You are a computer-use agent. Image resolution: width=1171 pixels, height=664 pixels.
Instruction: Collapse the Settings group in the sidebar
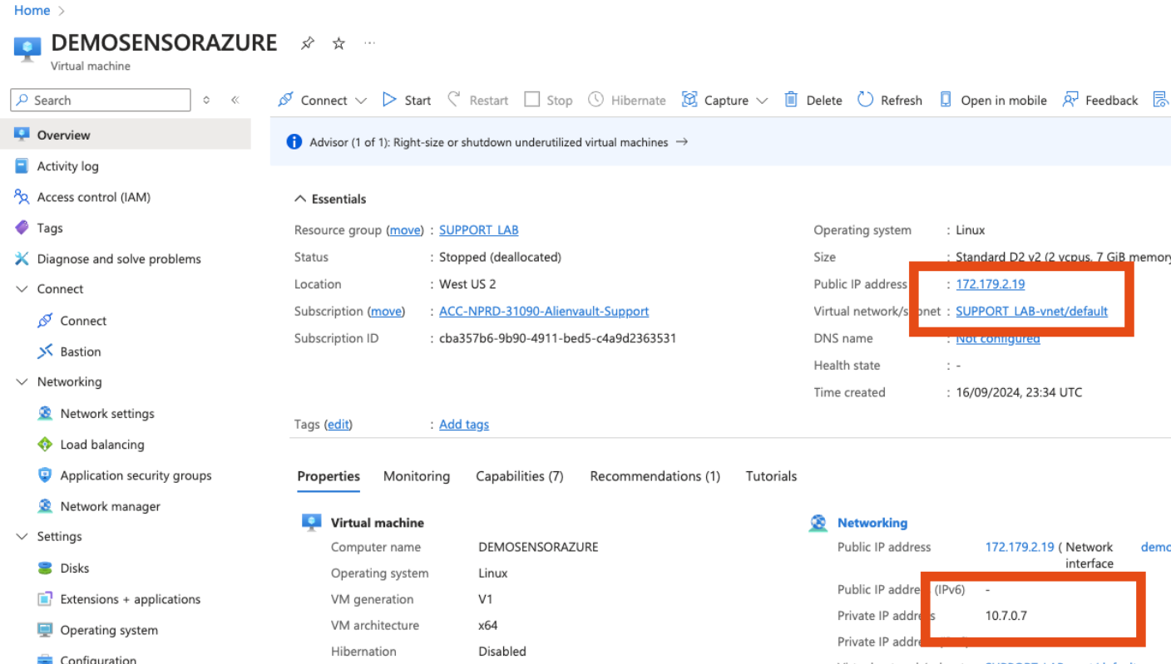[22, 537]
